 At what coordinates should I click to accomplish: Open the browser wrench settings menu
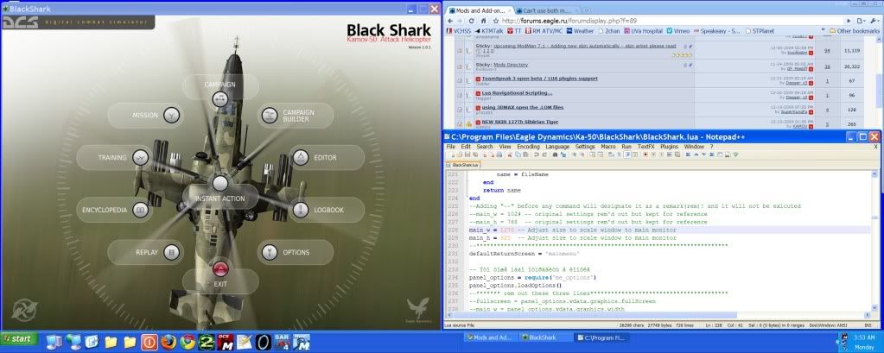click(874, 21)
